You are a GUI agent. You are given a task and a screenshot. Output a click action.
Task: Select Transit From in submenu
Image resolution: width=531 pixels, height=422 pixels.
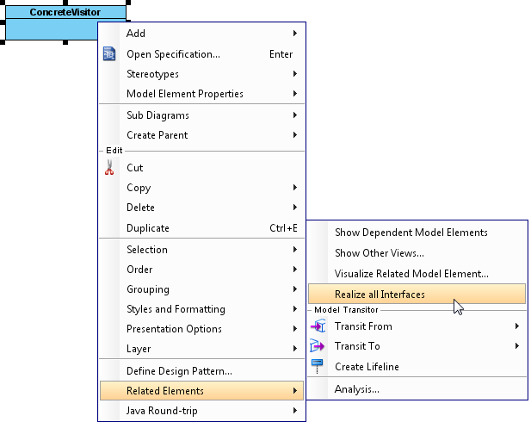click(417, 326)
